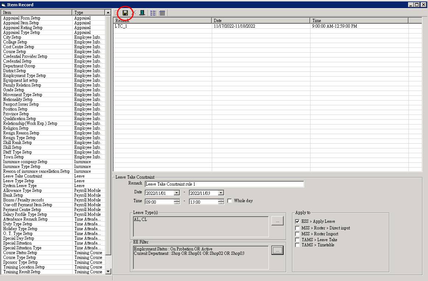The width and height of the screenshot is (428, 281).
Task: Enable the Whole day checkbox
Action: 229,201
